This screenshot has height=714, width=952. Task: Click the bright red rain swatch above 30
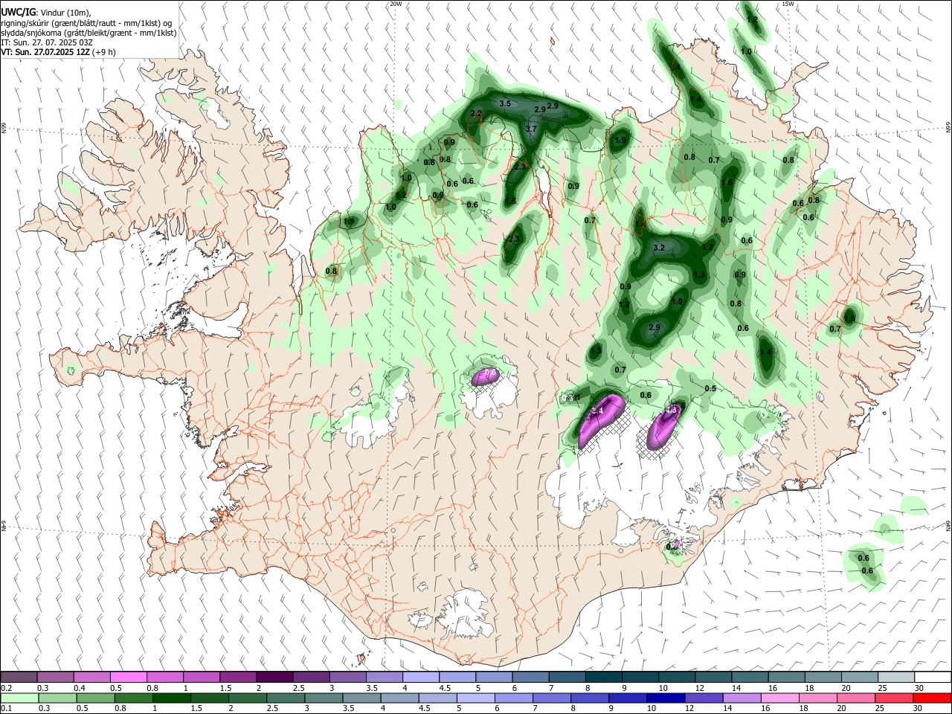click(x=931, y=698)
